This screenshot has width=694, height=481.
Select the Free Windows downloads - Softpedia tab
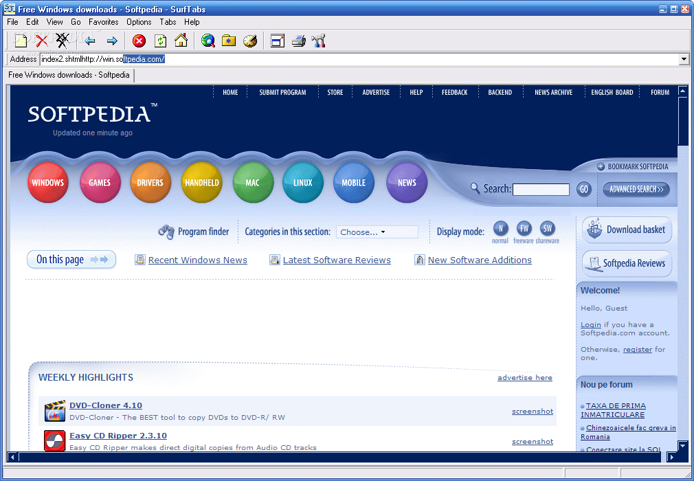tap(69, 75)
